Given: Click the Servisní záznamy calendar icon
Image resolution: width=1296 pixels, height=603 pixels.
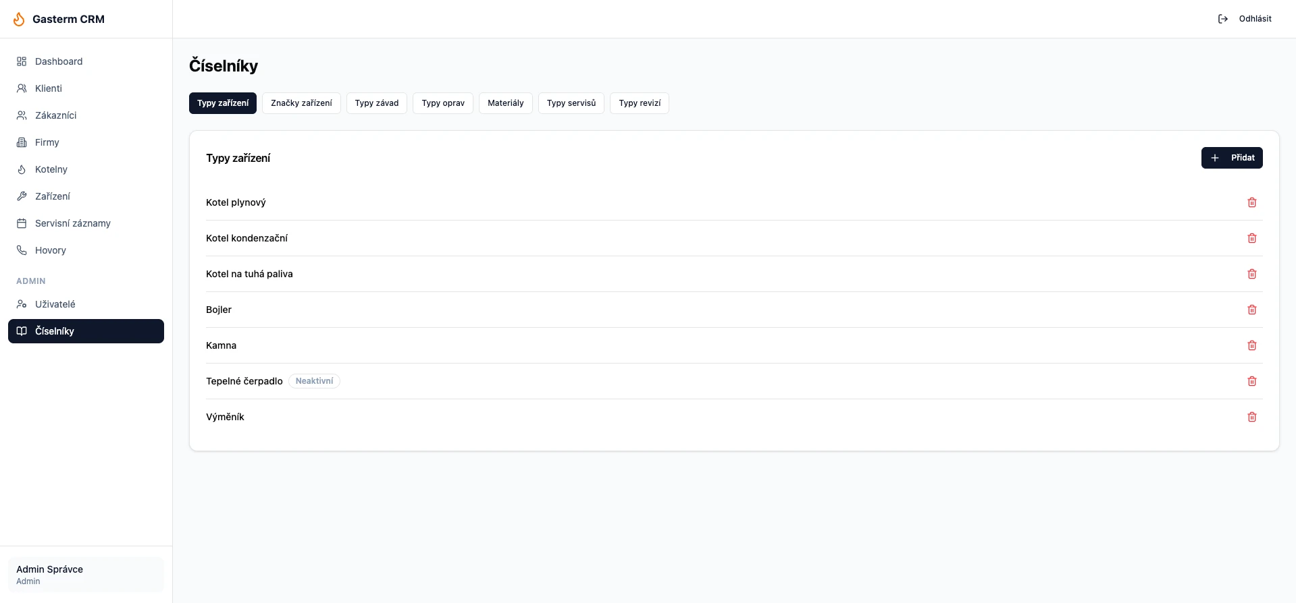Looking at the screenshot, I should 22,223.
